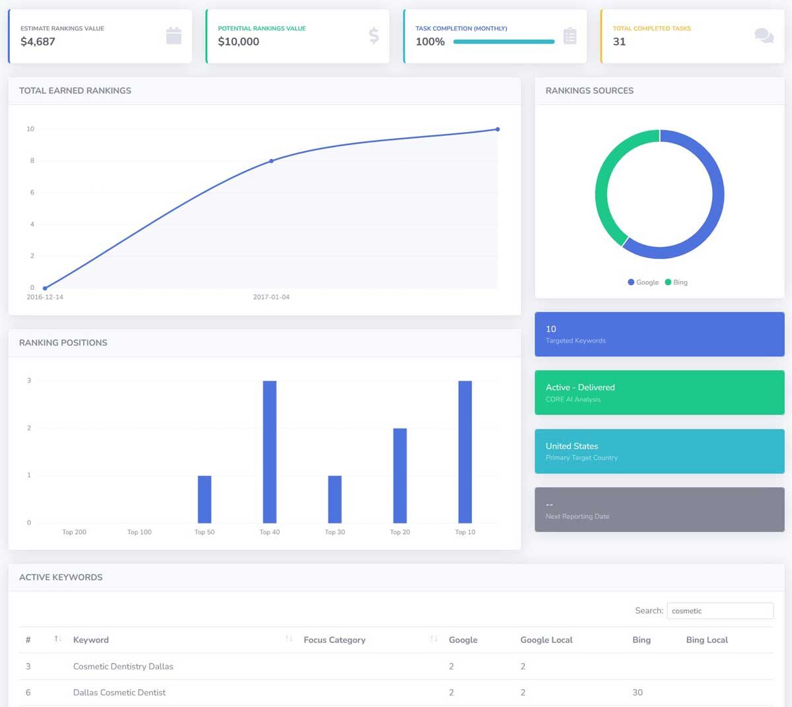Toggle the Bing series in the donut legend
This screenshot has width=792, height=707.
[x=676, y=282]
